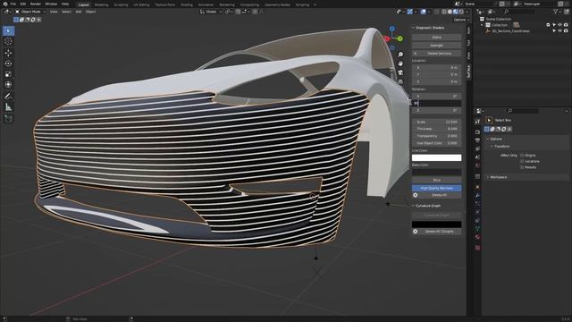This screenshot has width=572, height=322.
Task: Click the Scale value field
Action: point(437,122)
